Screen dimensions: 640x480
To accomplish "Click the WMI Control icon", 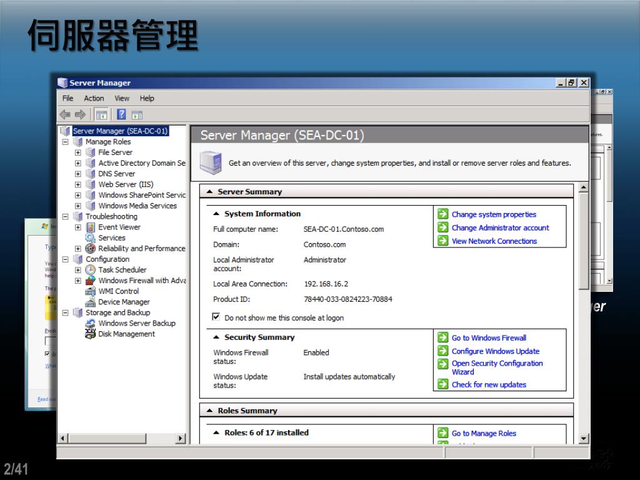I will (90, 291).
